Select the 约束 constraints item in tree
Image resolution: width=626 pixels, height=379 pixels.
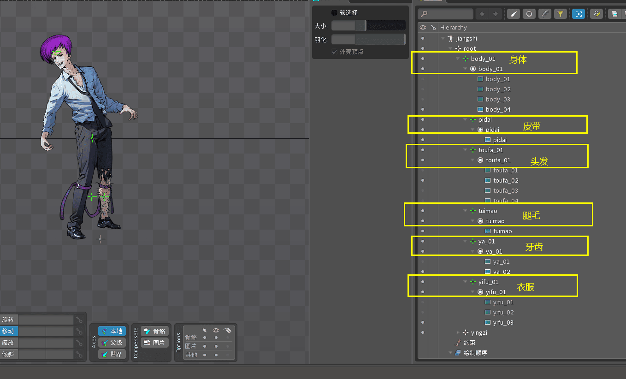pyautogui.click(x=469, y=343)
